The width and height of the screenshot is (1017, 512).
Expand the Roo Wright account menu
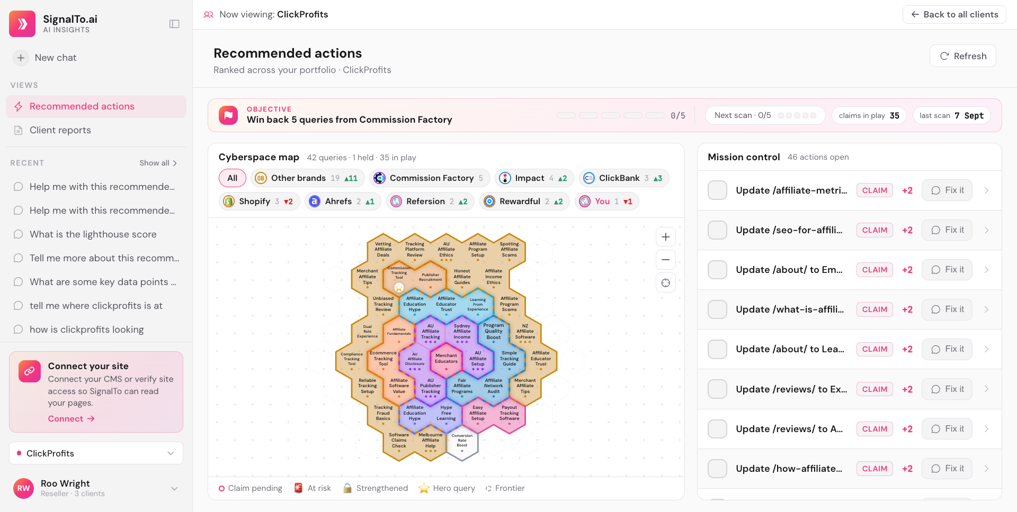[174, 488]
